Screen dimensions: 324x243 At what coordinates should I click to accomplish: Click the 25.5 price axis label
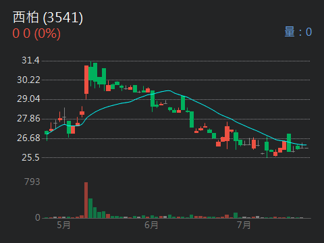pyautogui.click(x=30, y=158)
